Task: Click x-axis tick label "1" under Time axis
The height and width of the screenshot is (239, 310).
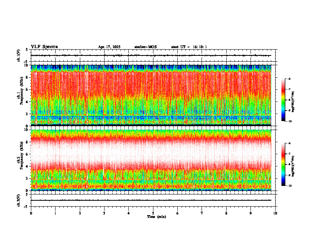Action: [x=55, y=213]
